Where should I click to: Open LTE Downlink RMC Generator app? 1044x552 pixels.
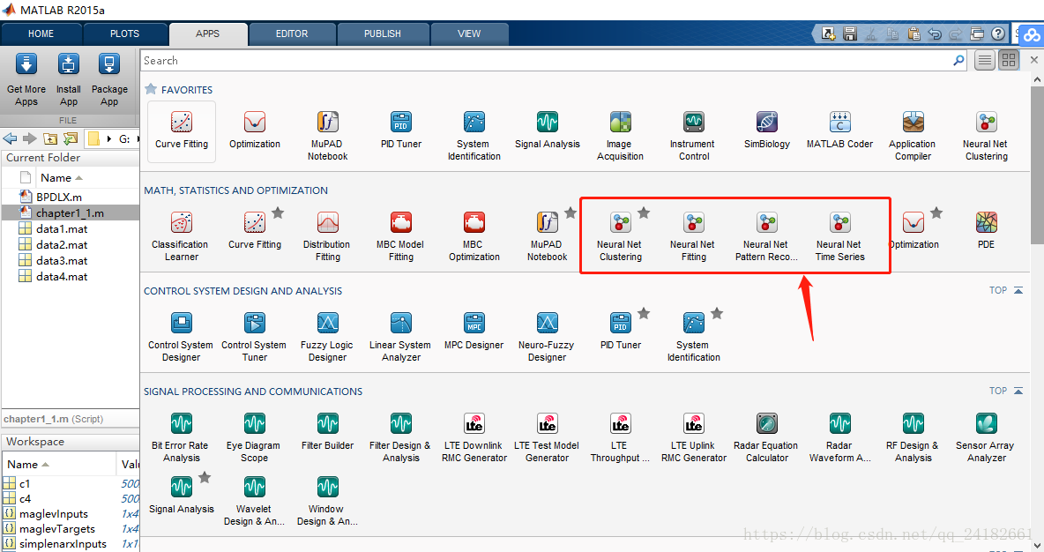point(474,438)
